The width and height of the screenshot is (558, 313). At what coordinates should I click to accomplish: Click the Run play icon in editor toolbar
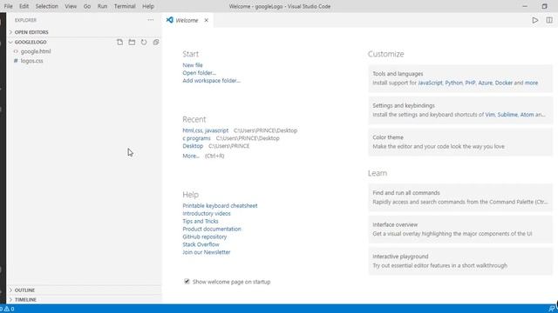pos(534,20)
